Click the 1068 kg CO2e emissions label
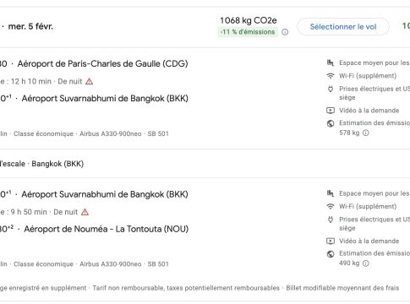 click(x=249, y=20)
